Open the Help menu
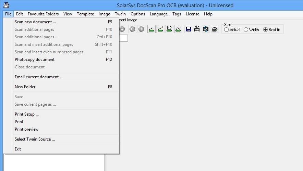Image resolution: width=303 pixels, height=171 pixels. (x=208, y=14)
